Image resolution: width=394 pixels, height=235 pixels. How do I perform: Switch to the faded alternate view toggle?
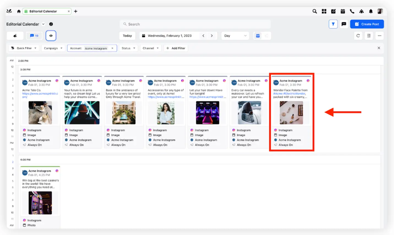[266, 36]
